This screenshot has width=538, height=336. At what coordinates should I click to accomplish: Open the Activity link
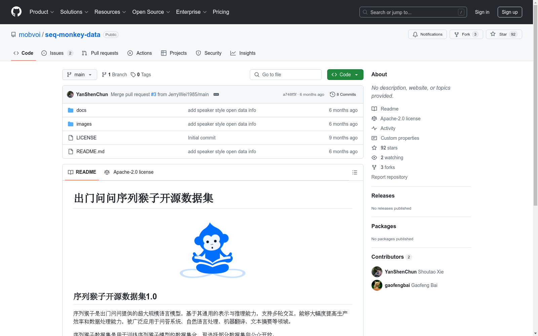[x=383, y=128]
